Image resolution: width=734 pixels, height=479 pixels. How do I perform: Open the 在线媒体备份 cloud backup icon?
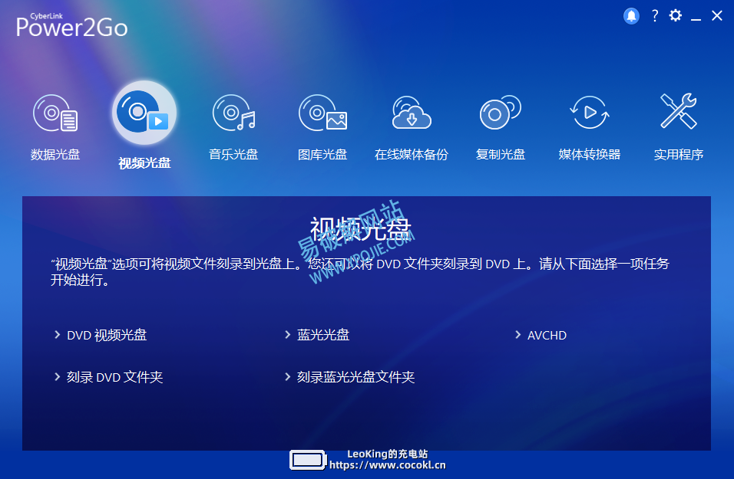(x=412, y=113)
